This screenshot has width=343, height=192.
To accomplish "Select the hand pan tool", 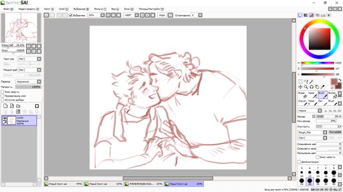I will 317,87.
